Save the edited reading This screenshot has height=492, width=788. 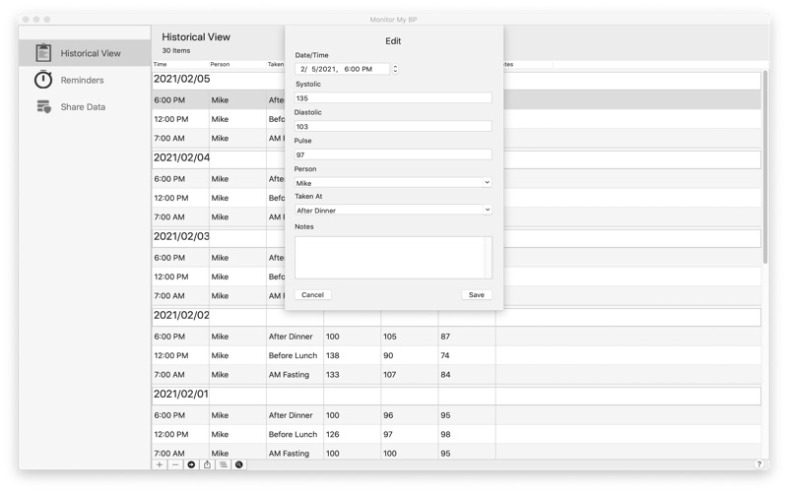[477, 294]
